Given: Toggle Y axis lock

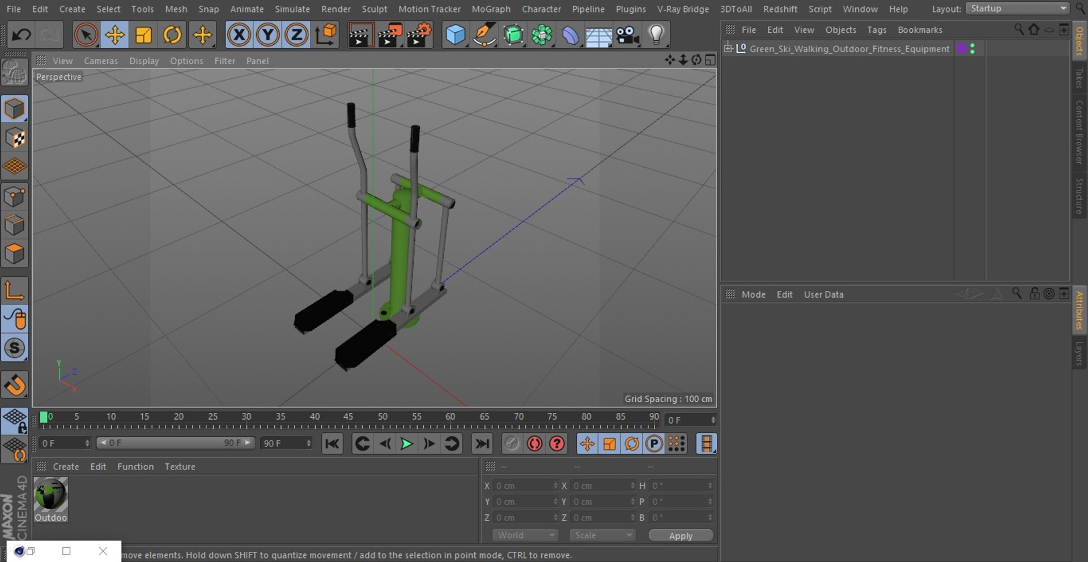Looking at the screenshot, I should point(268,35).
